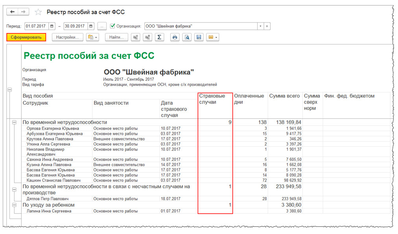
Task: Select the Фин. фед. бюджетом column header
Action: pyautogui.click(x=356, y=105)
